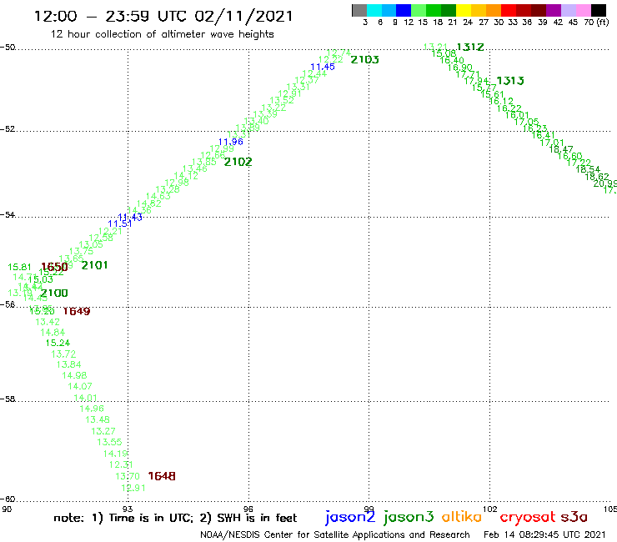Viewport: 617px width, 542px height.
Task: Click the subtitle '12 hour collection of altimeter wave heights'
Action: [162, 34]
